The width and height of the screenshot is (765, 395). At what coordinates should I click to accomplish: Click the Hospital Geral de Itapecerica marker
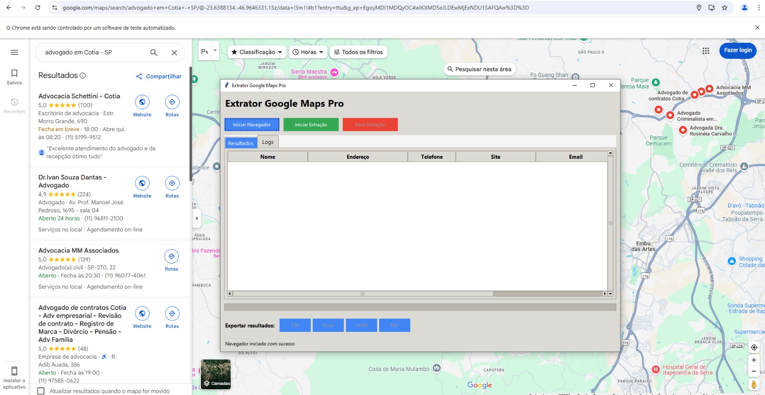tap(656, 369)
